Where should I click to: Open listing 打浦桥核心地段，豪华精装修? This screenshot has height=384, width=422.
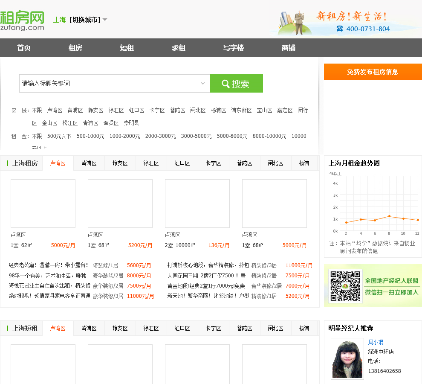click(208, 265)
